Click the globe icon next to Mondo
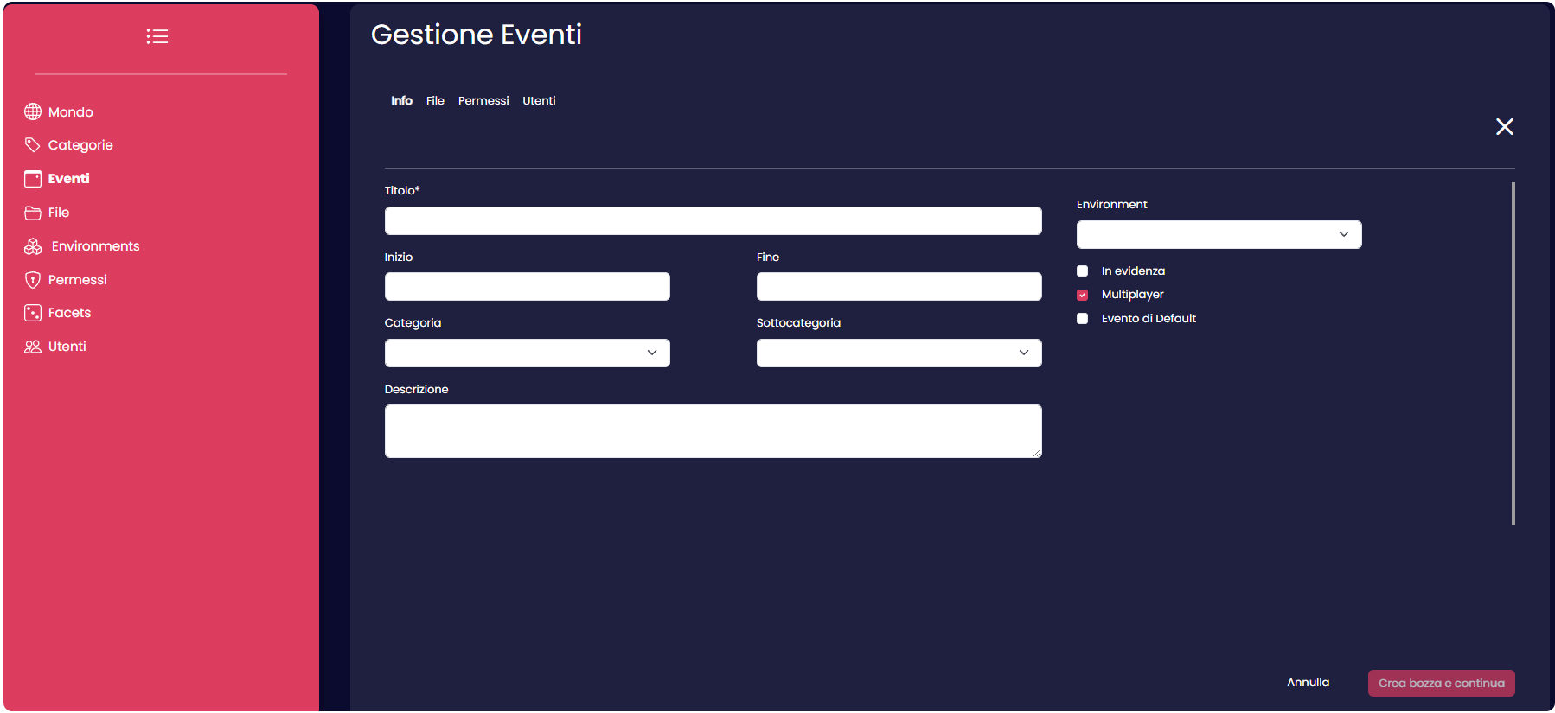 [x=33, y=111]
